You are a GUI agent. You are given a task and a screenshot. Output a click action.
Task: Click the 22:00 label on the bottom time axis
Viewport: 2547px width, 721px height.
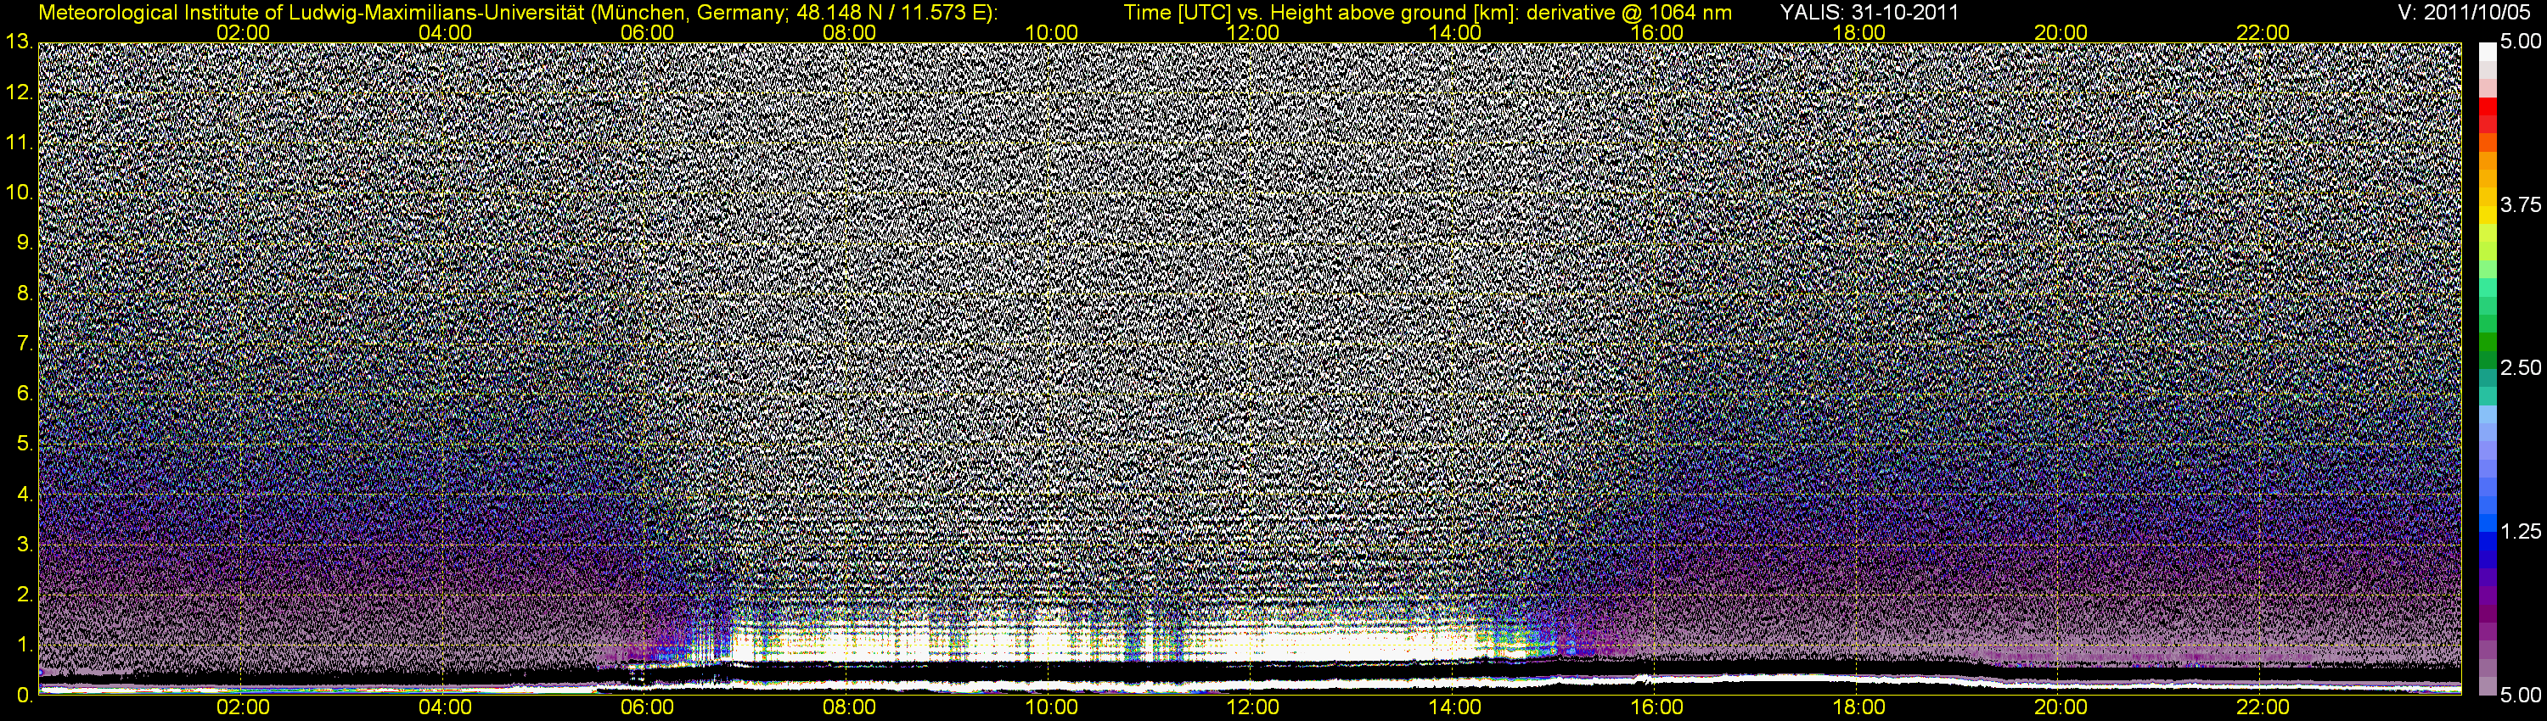point(2263,708)
